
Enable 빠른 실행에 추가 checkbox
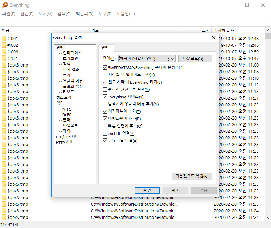[x=105, y=126]
